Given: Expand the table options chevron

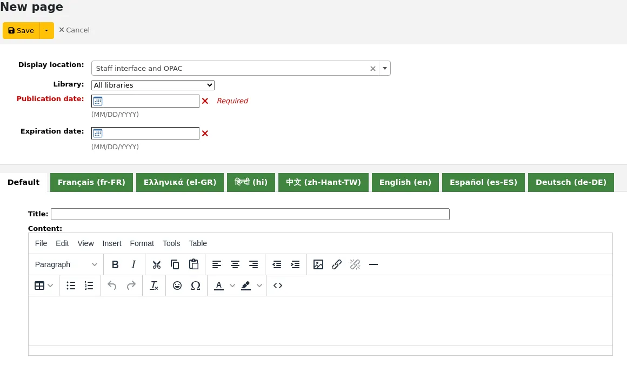Looking at the screenshot, I should (50, 286).
